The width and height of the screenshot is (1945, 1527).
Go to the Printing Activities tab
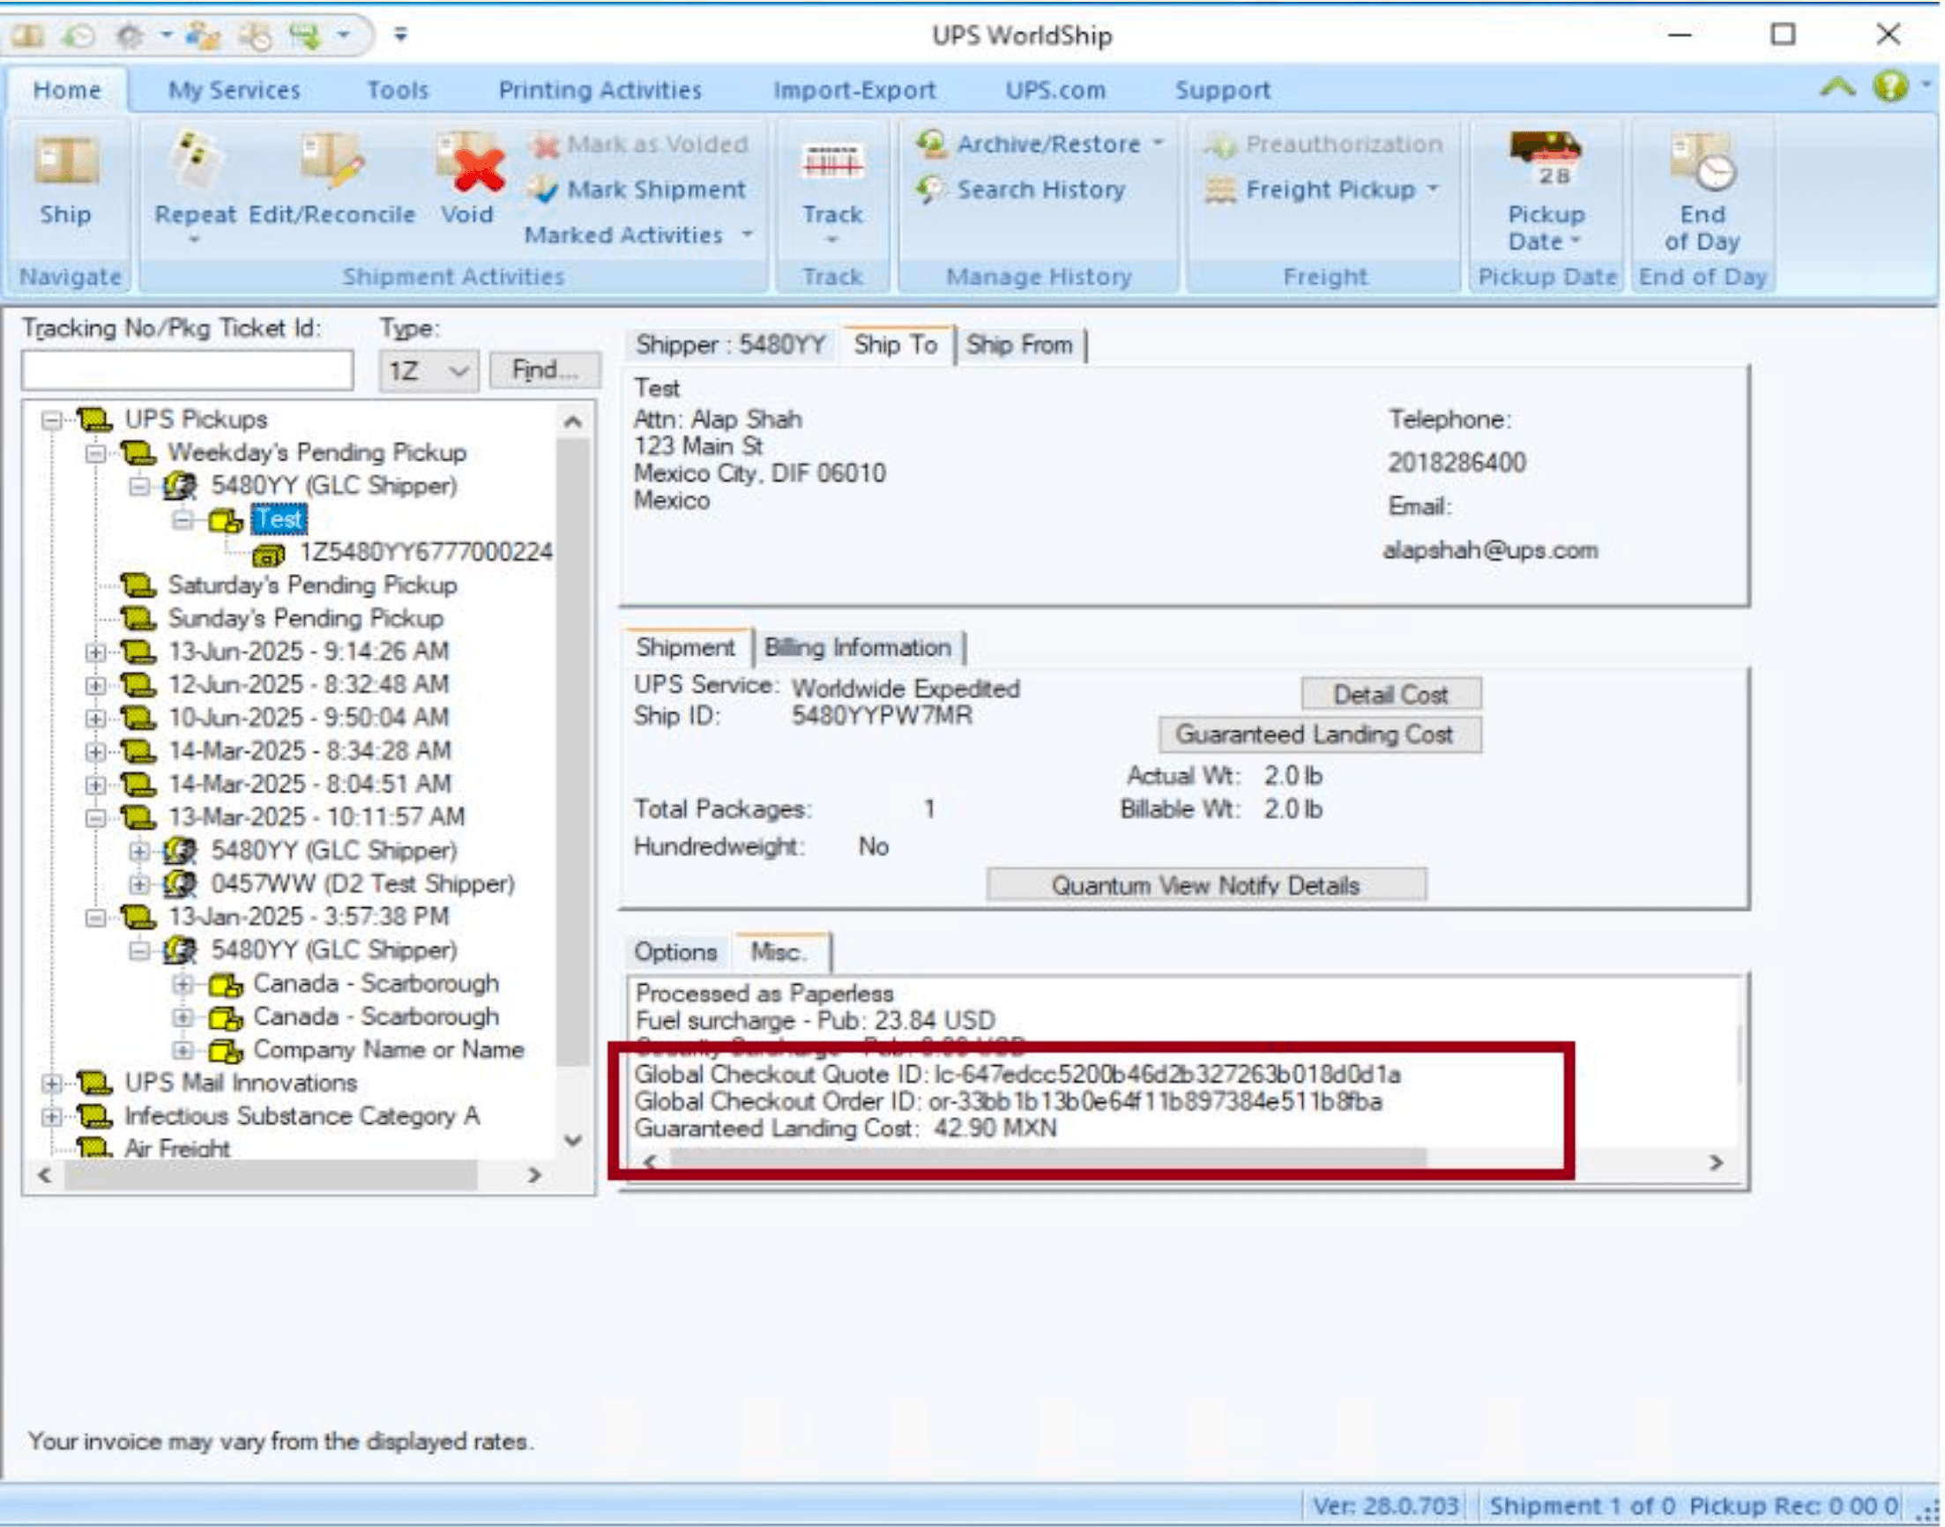600,90
